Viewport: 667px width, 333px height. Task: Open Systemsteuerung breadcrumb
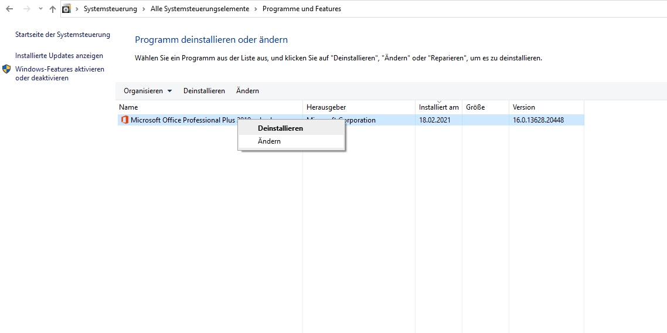(x=110, y=9)
